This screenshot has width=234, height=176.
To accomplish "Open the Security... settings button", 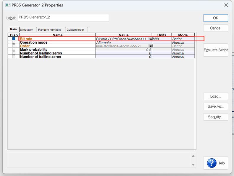I will tap(216, 117).
